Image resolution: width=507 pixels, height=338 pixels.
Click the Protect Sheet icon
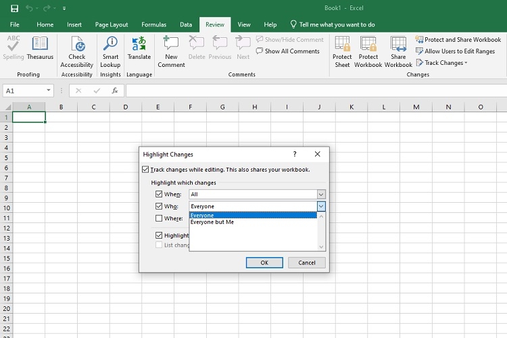342,45
